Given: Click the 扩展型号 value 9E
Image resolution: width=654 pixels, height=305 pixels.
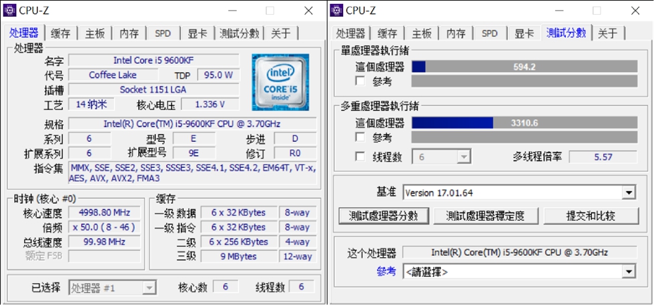Looking at the screenshot, I should click(x=194, y=153).
